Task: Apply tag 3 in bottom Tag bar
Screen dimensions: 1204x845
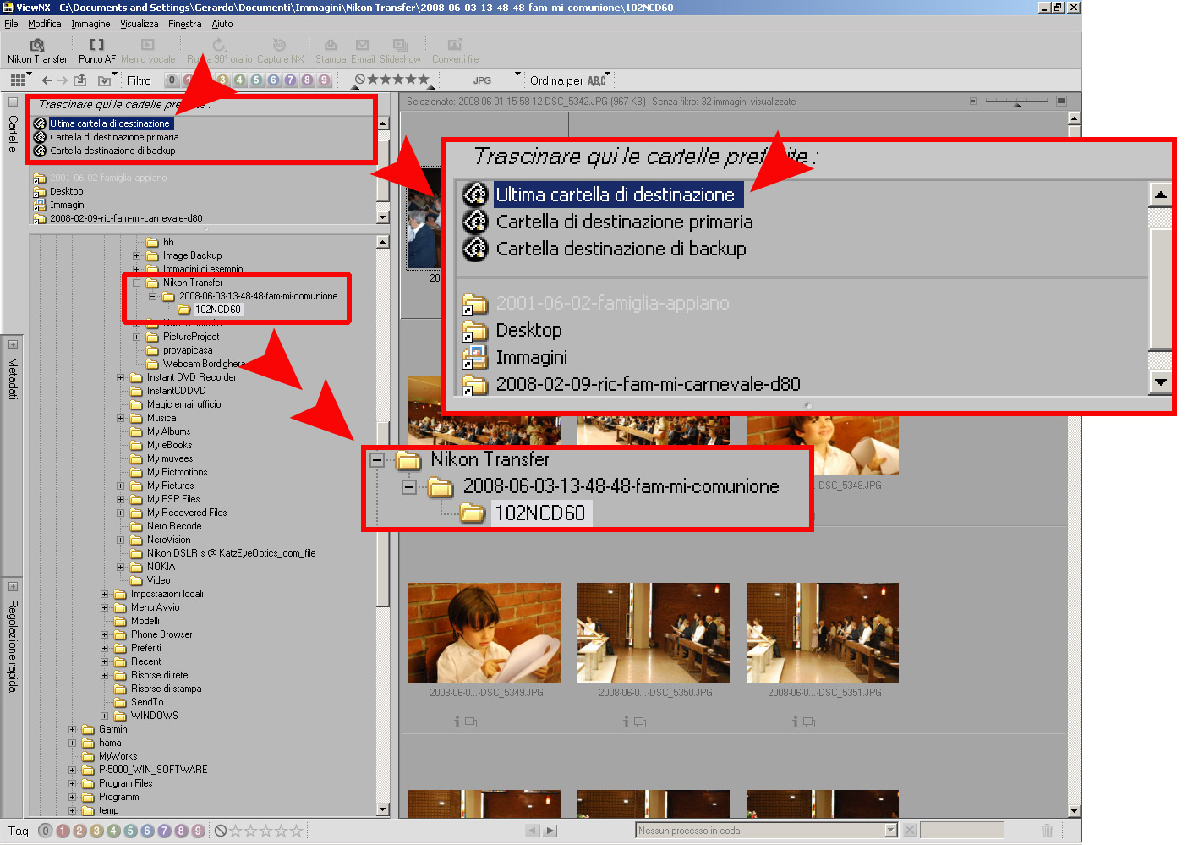Action: 96,831
